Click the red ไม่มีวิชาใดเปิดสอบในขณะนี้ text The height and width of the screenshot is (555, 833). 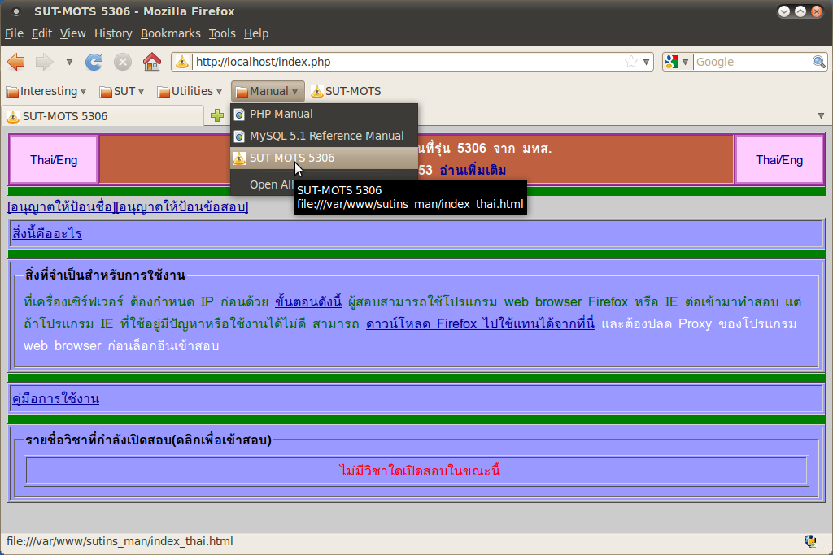[419, 470]
